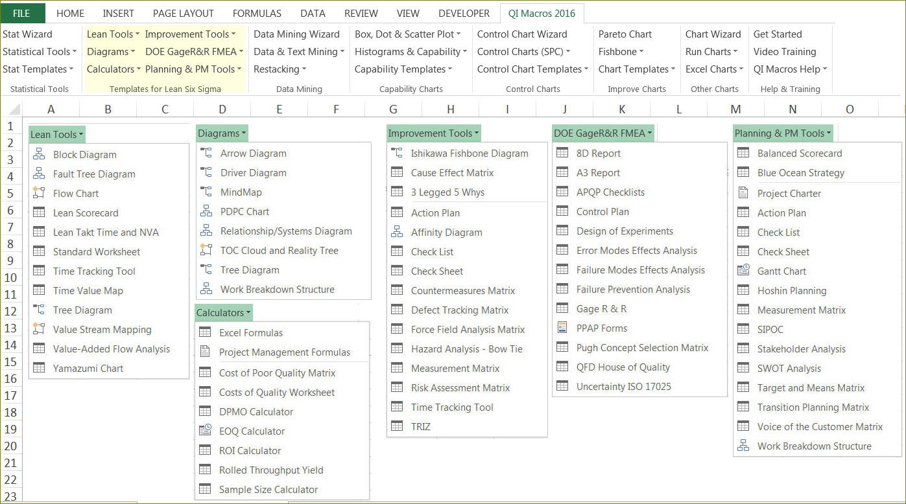Create a Pareto Chart

click(x=625, y=34)
